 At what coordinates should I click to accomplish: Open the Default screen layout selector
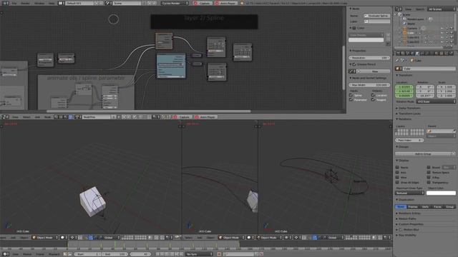(79, 3)
